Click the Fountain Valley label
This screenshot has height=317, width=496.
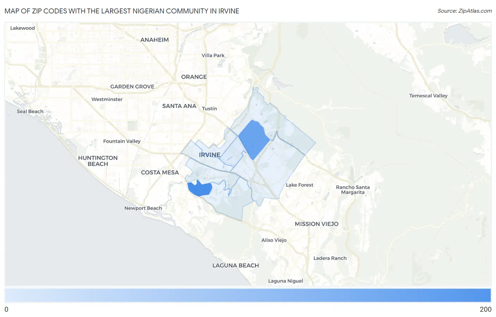click(122, 141)
